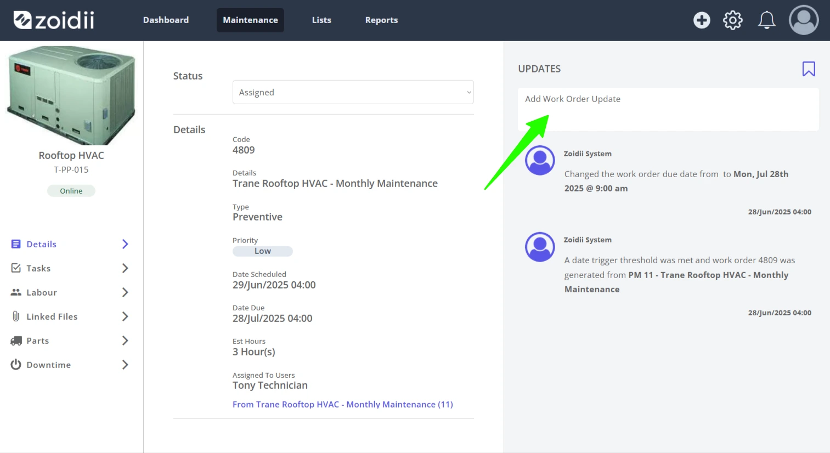Screen dimensions: 830x453
Task: Click the Tasks checklist icon in sidebar
Action: 16,268
